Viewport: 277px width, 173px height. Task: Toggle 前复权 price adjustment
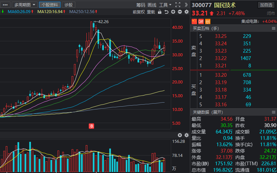coord(139,12)
